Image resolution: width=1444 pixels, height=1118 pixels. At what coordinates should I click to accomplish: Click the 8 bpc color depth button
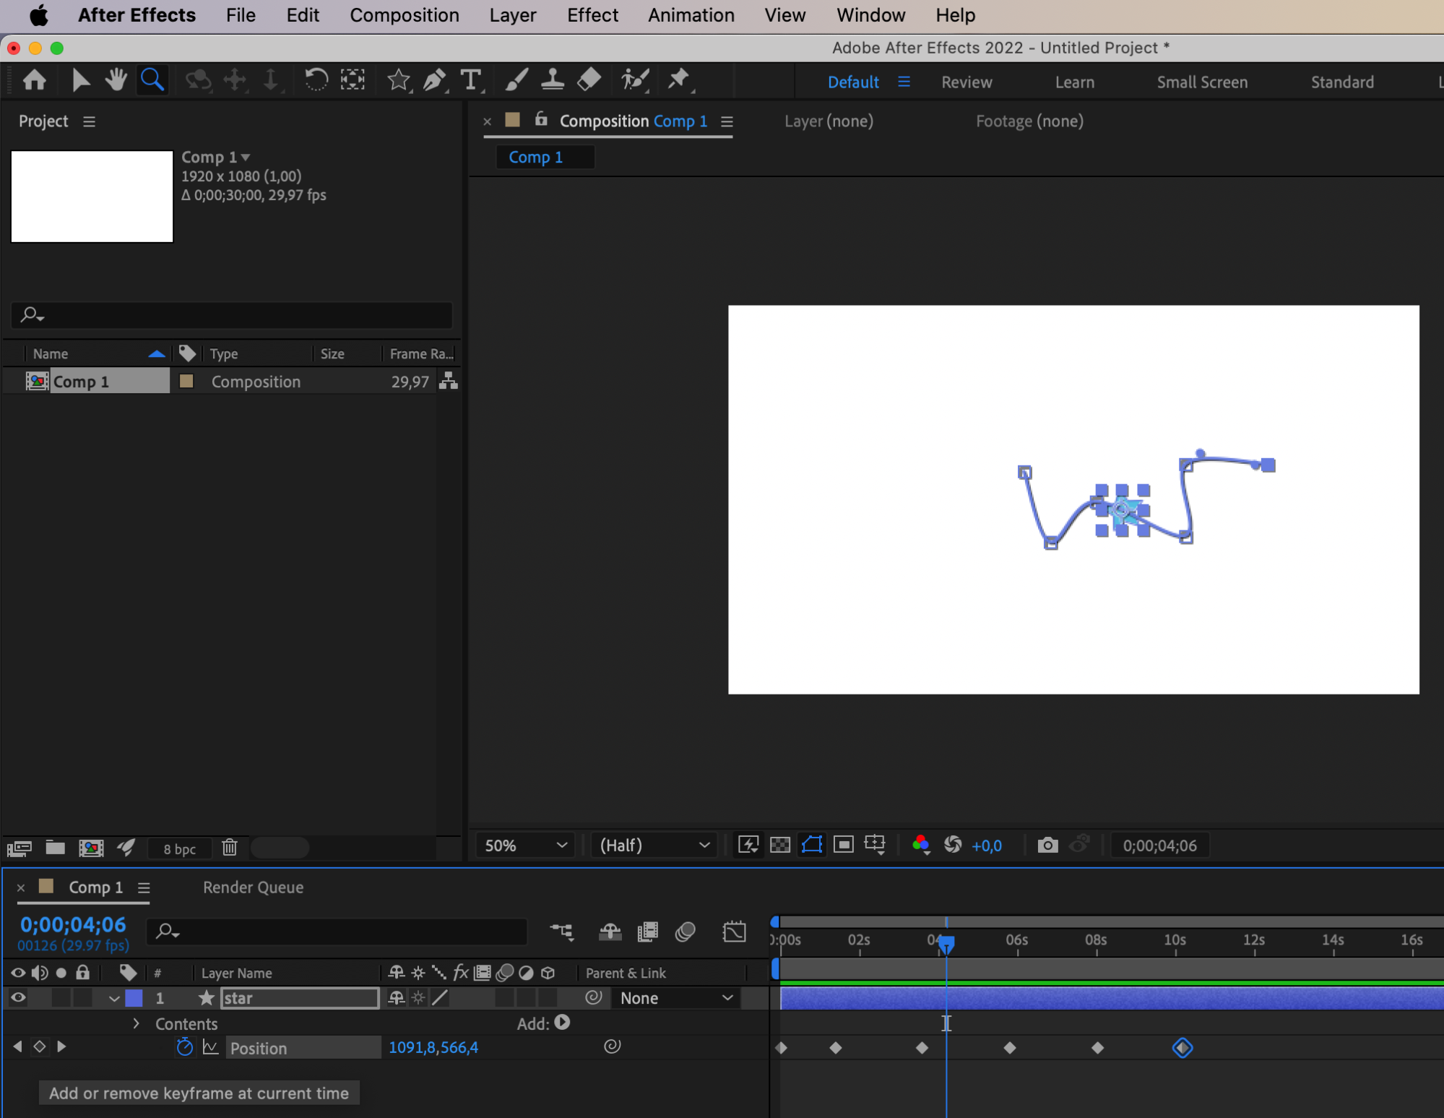179,848
